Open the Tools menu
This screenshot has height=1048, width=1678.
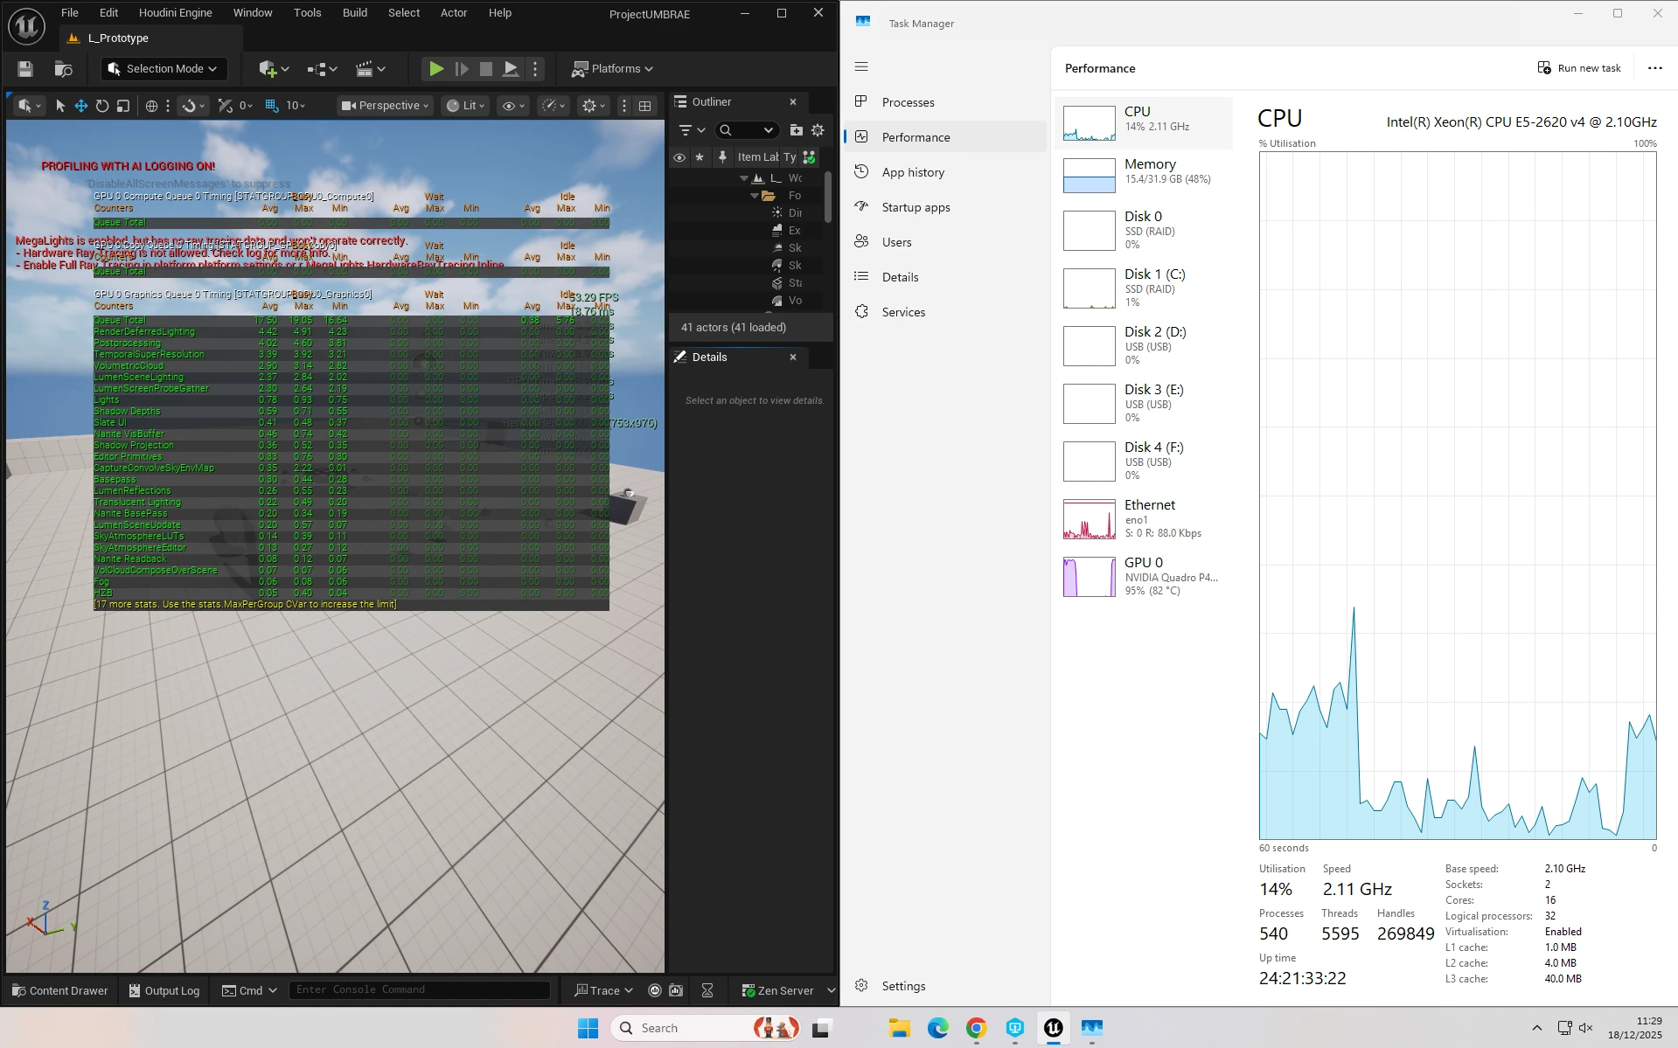[x=307, y=13]
